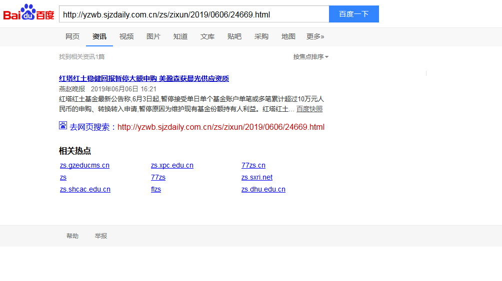Click the Baidu logo

tap(28, 13)
